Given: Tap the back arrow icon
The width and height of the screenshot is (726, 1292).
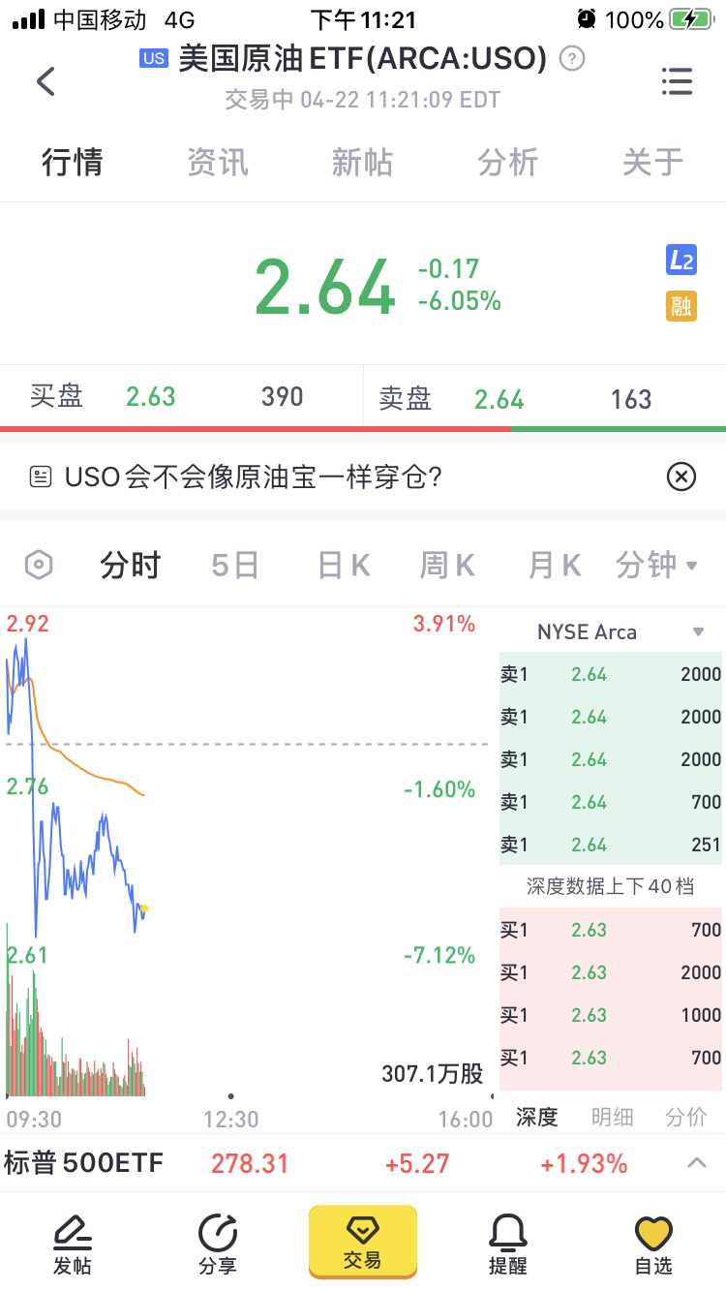Looking at the screenshot, I should (45, 81).
